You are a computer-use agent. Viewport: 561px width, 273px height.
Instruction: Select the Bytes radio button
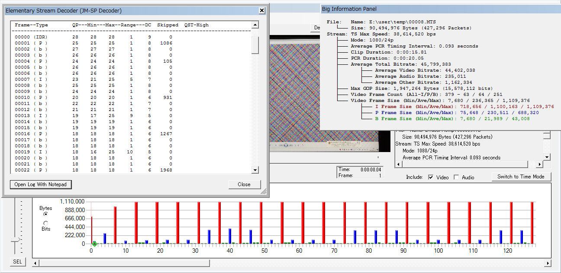click(46, 214)
